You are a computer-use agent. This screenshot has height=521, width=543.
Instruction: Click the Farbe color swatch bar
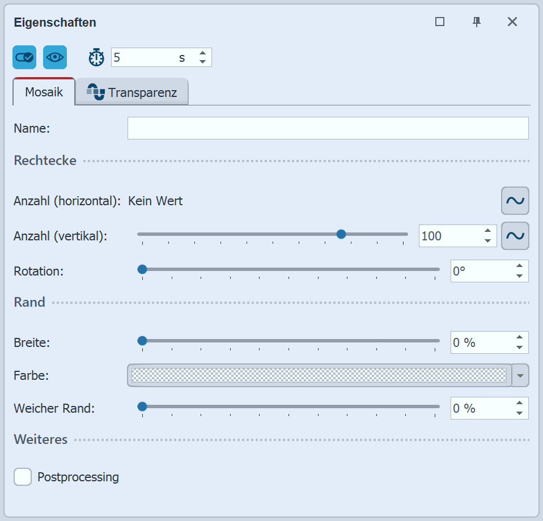pyautogui.click(x=319, y=375)
